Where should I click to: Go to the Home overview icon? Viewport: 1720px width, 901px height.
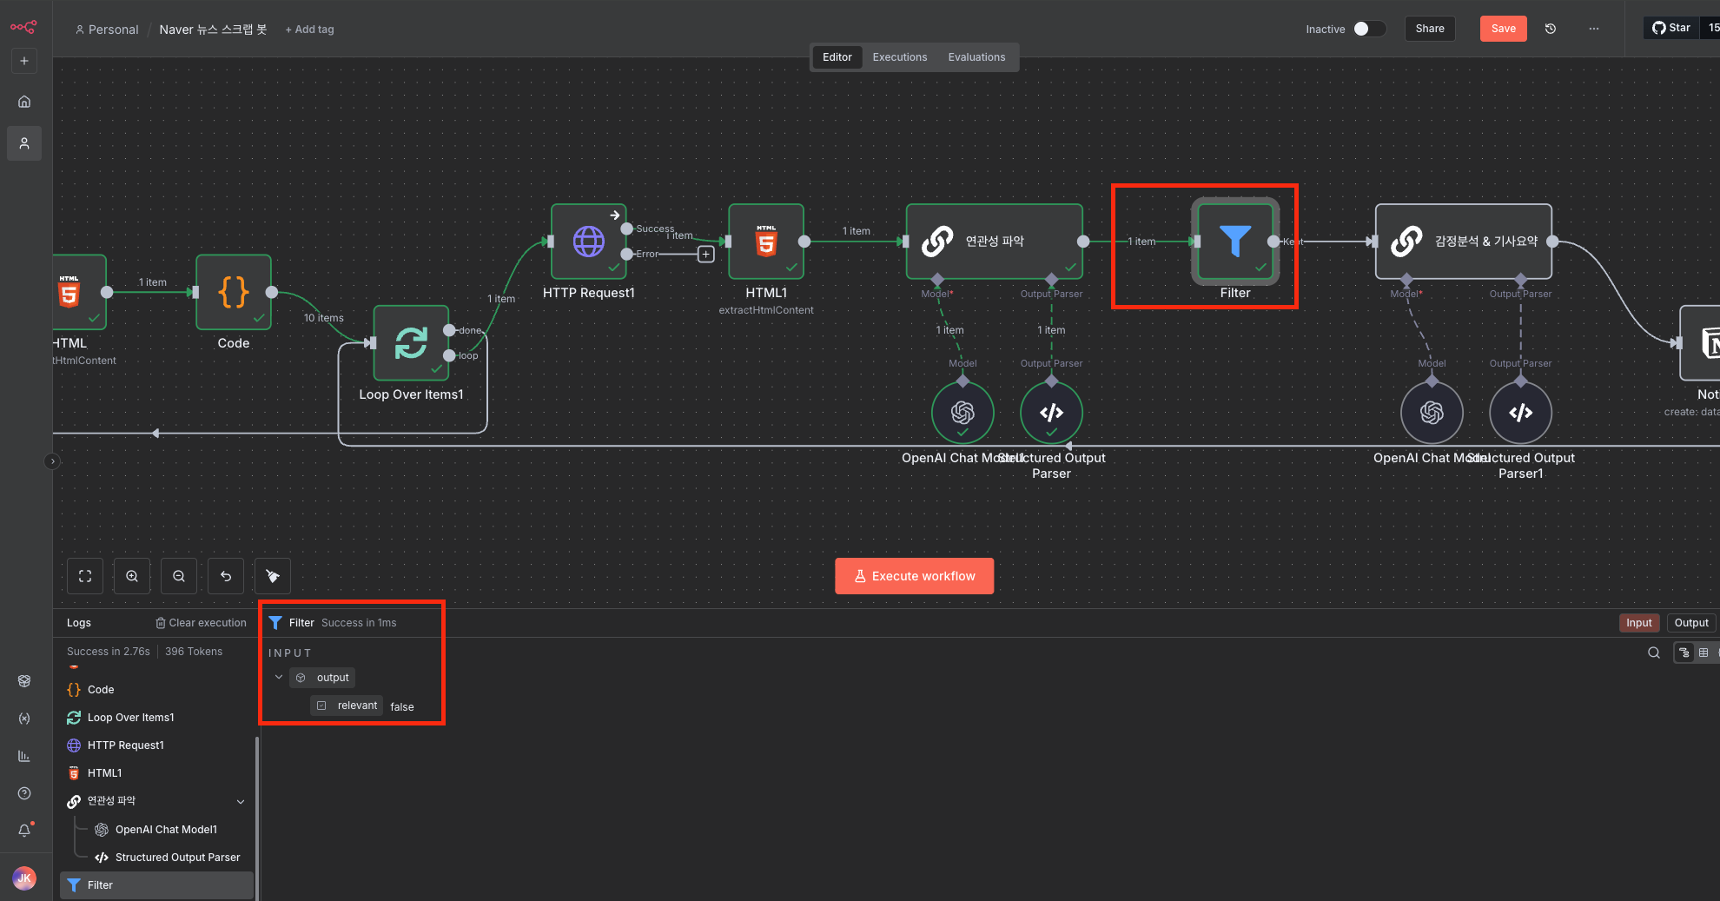pos(24,102)
